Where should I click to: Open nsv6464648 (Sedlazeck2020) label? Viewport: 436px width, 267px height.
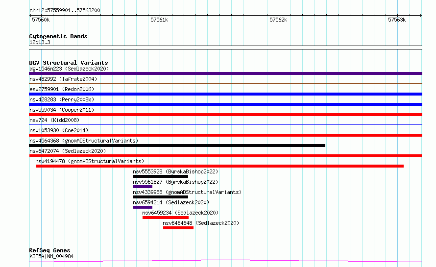pos(201,223)
